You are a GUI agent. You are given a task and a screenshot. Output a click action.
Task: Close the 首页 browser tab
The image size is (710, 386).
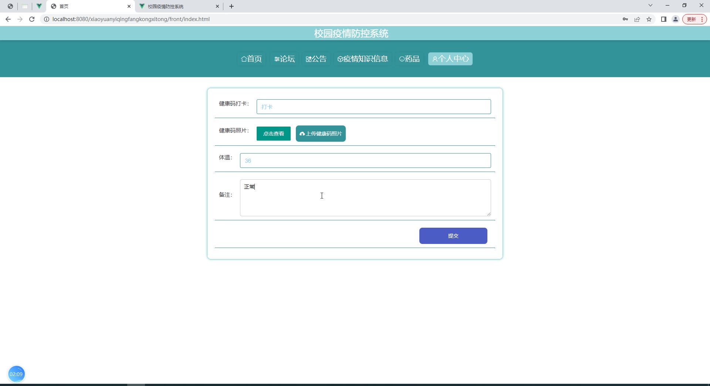(129, 6)
